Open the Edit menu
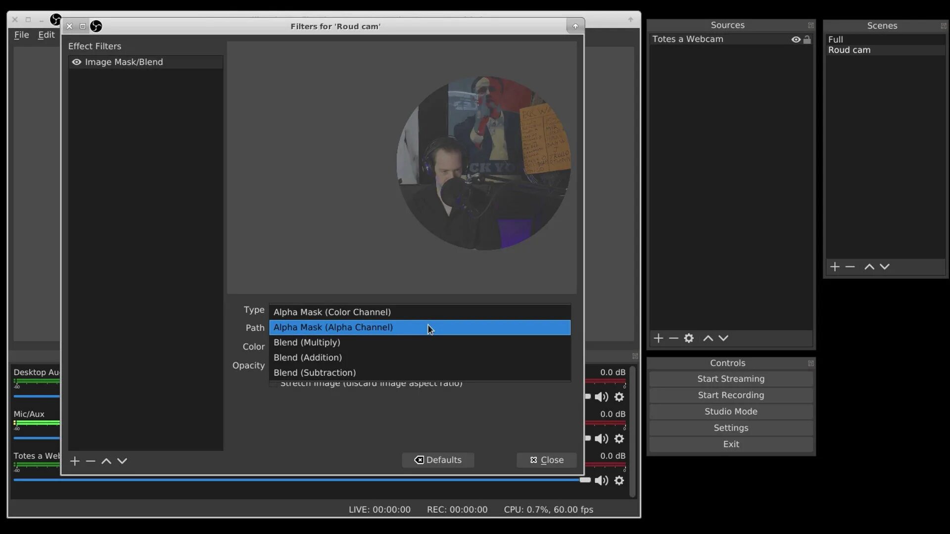This screenshot has height=534, width=950. point(47,34)
